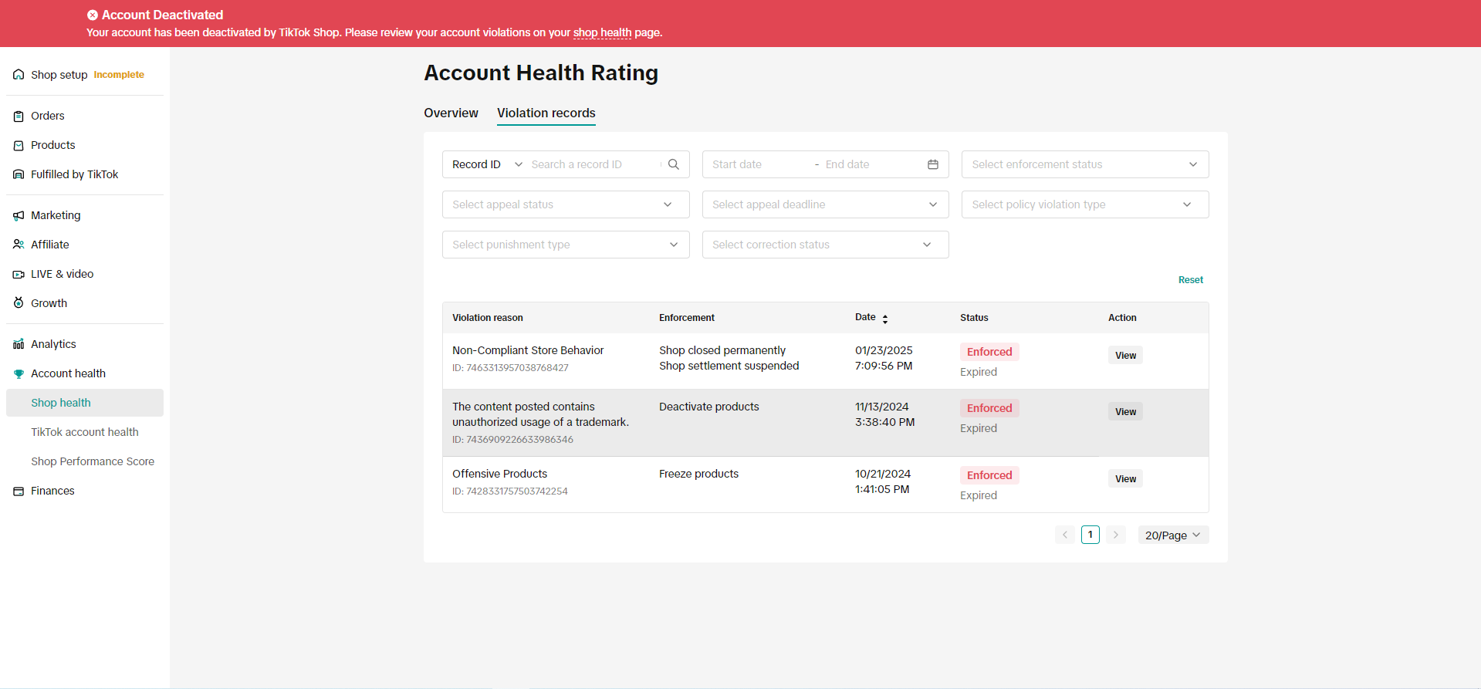Click the Search a record ID field
The width and height of the screenshot is (1481, 689).
593,164
